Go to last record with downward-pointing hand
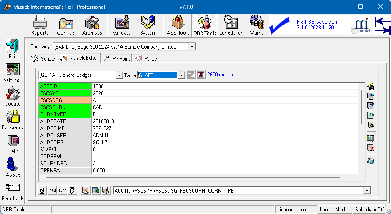Image resolution: width=391 pixels, height=214 pixels. [x=72, y=190]
